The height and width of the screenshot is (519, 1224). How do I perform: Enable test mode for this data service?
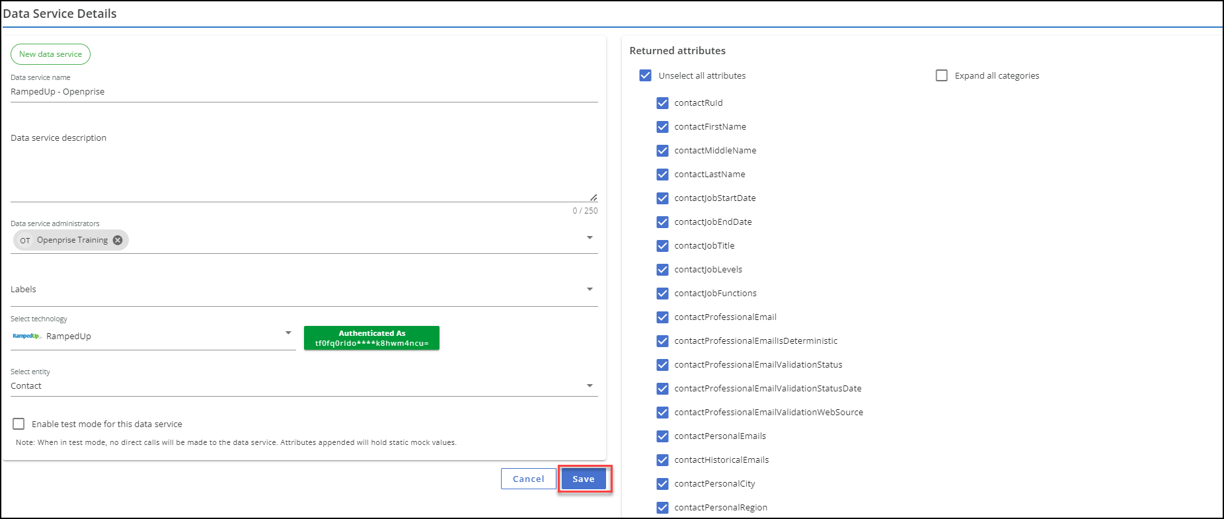tap(19, 424)
